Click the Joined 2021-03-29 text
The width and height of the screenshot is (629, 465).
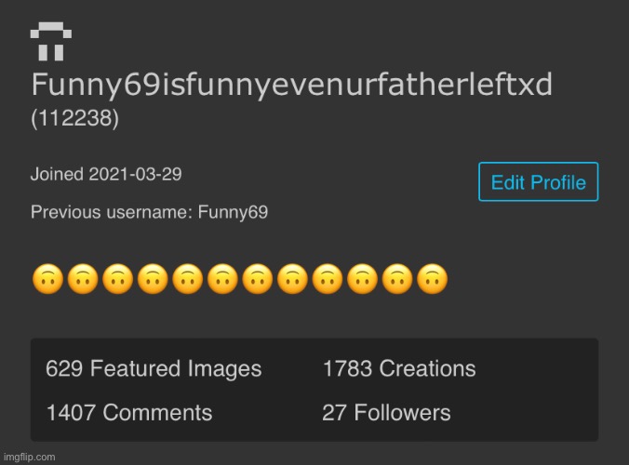point(106,174)
